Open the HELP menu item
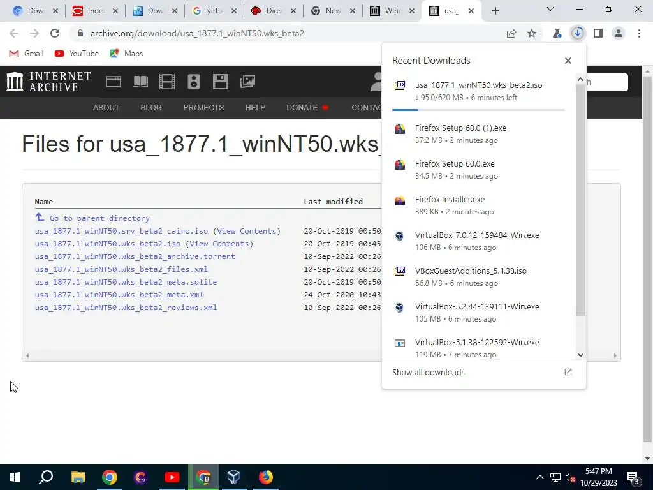Image resolution: width=653 pixels, height=490 pixels. [255, 107]
